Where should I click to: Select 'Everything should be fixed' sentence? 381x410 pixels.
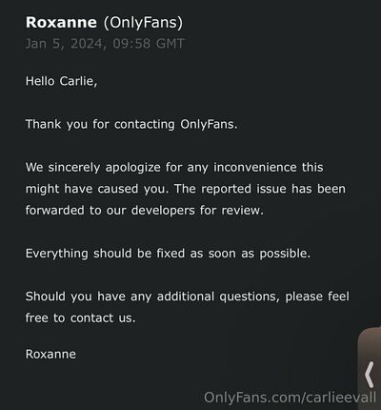pos(105,254)
